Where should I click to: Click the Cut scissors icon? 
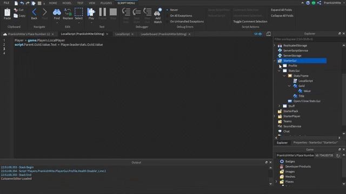click(16, 10)
